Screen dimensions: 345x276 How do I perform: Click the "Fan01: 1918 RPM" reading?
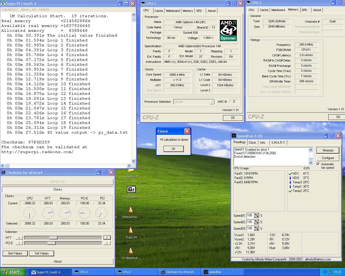(246, 174)
